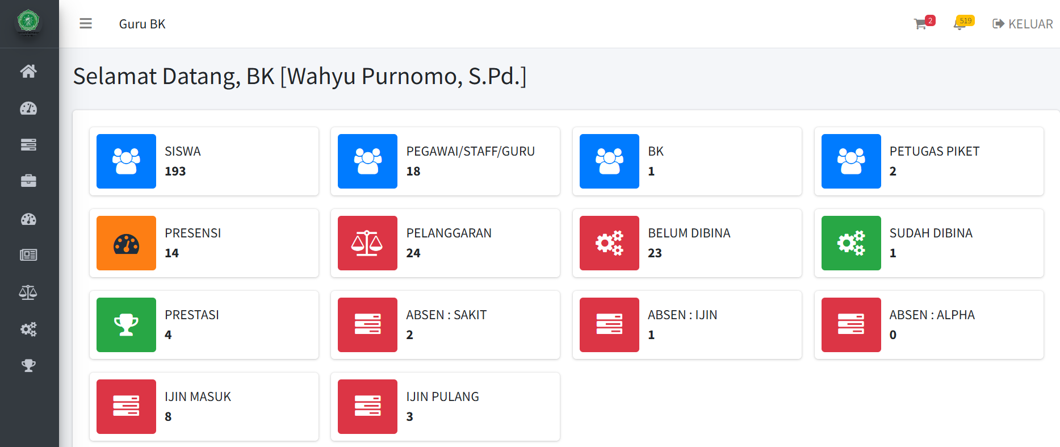Click the ABSEN : SAKIT server icon
1060x447 pixels.
367,325
